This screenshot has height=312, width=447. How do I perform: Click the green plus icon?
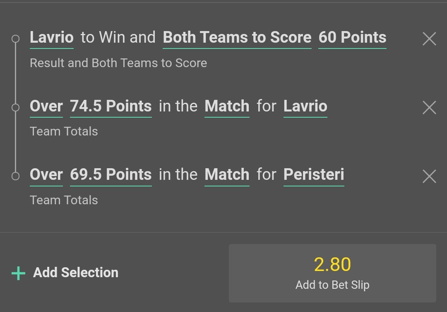(18, 273)
